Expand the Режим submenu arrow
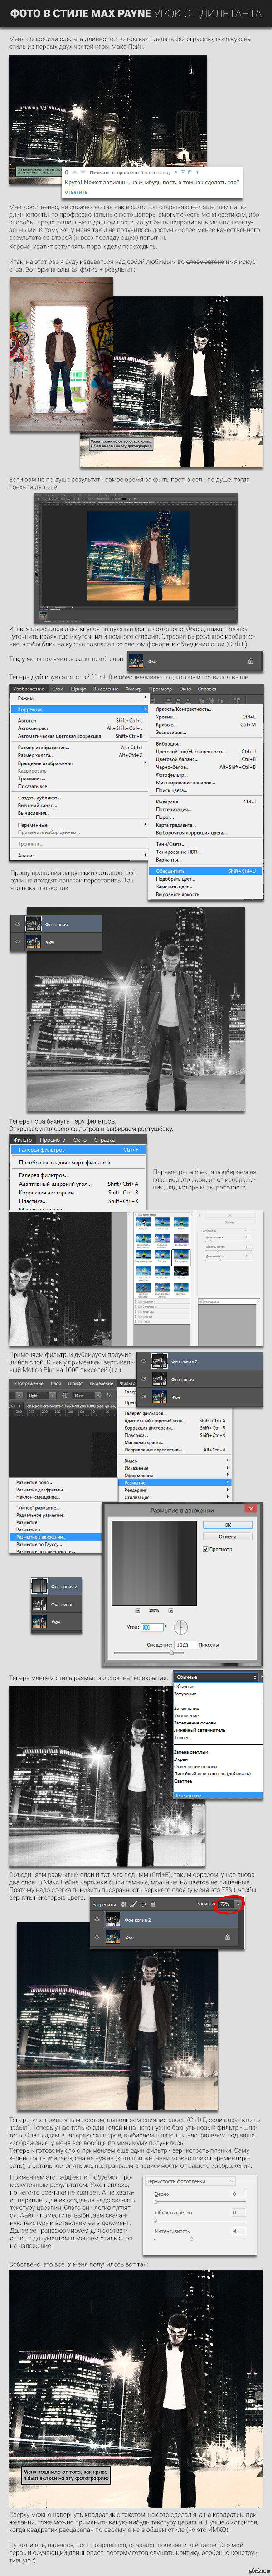This screenshot has height=2576, width=272. 145,698
